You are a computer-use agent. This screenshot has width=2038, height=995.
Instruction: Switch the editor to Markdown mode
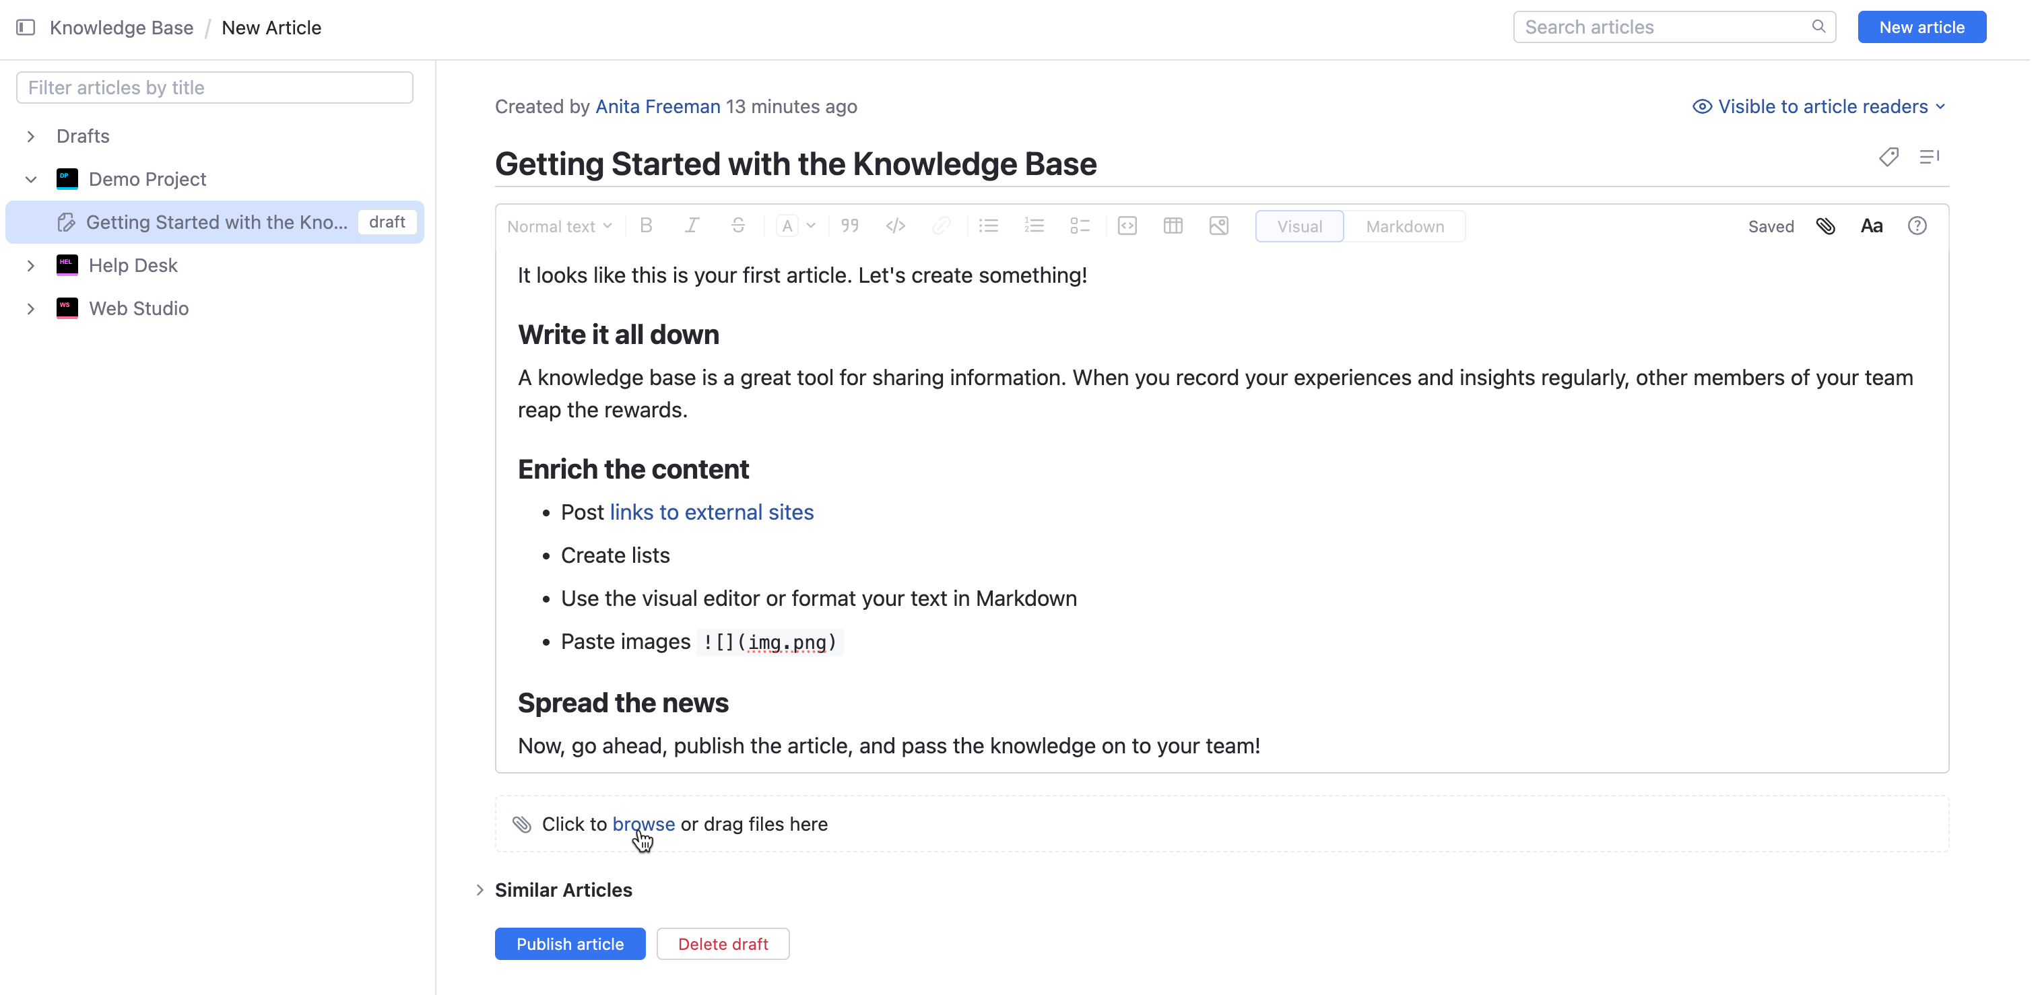click(1404, 226)
